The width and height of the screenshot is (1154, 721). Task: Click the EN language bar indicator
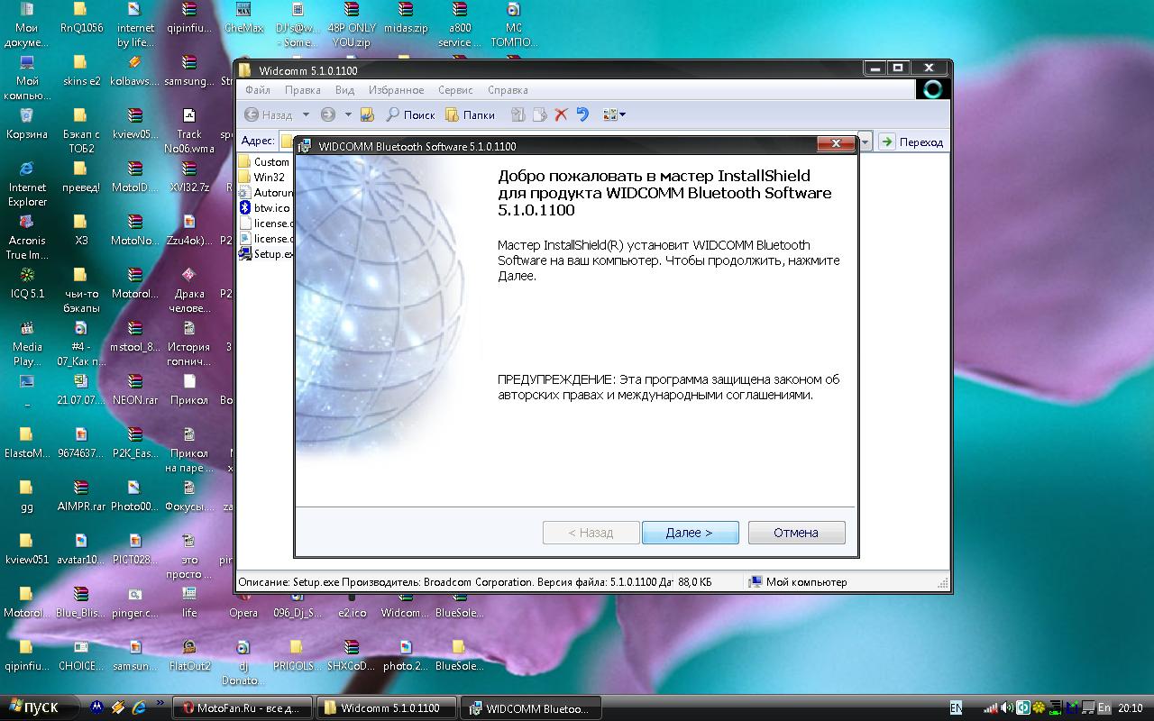tap(957, 707)
